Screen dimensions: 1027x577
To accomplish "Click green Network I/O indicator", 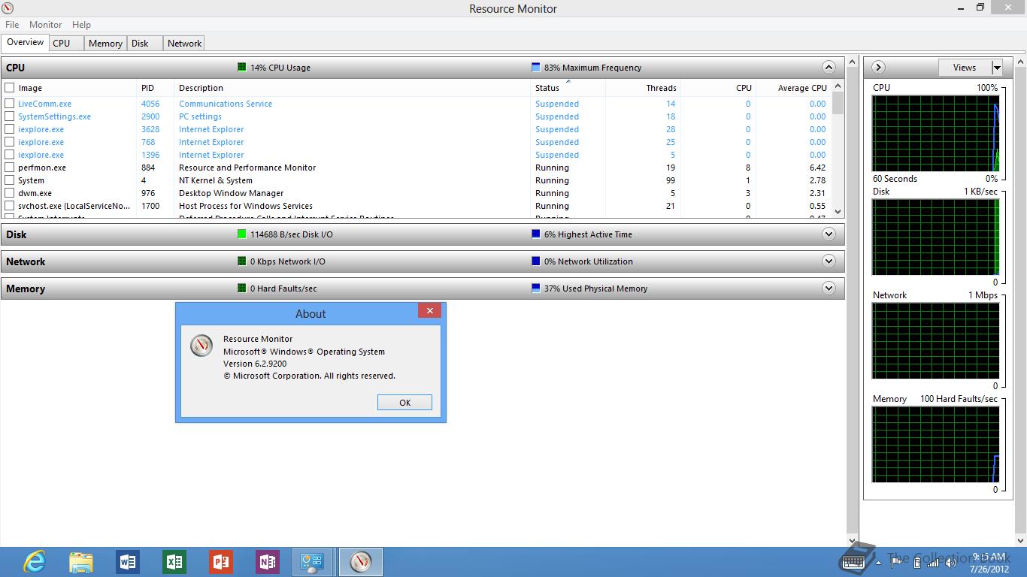I will (241, 261).
